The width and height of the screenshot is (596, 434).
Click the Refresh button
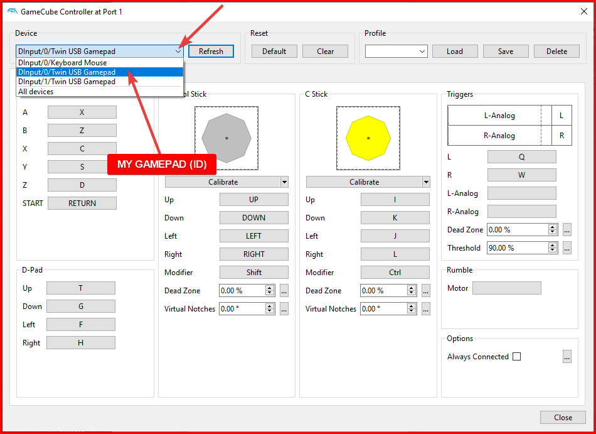[x=211, y=52]
